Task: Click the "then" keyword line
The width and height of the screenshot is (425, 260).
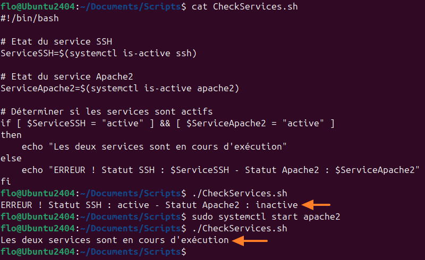Action: [11, 135]
